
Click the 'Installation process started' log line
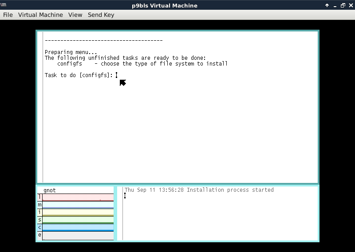199,190
